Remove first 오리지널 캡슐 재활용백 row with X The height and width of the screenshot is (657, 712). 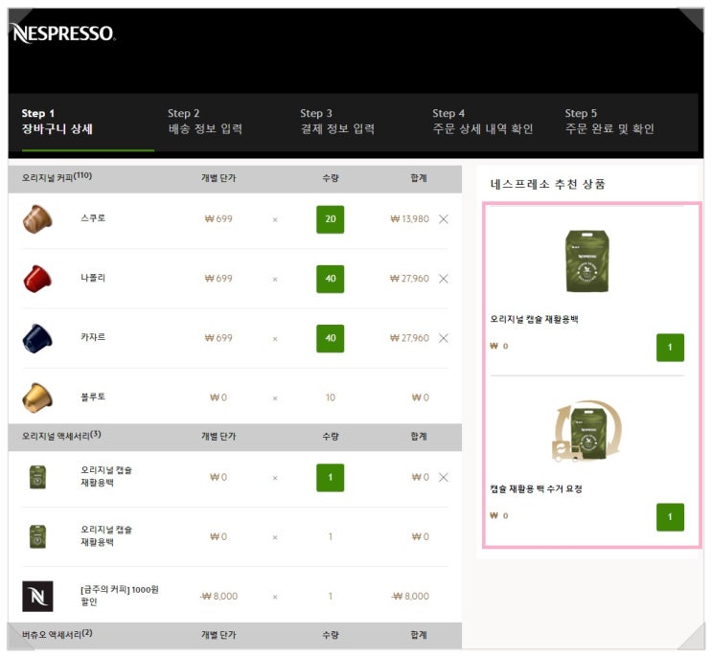coord(444,477)
